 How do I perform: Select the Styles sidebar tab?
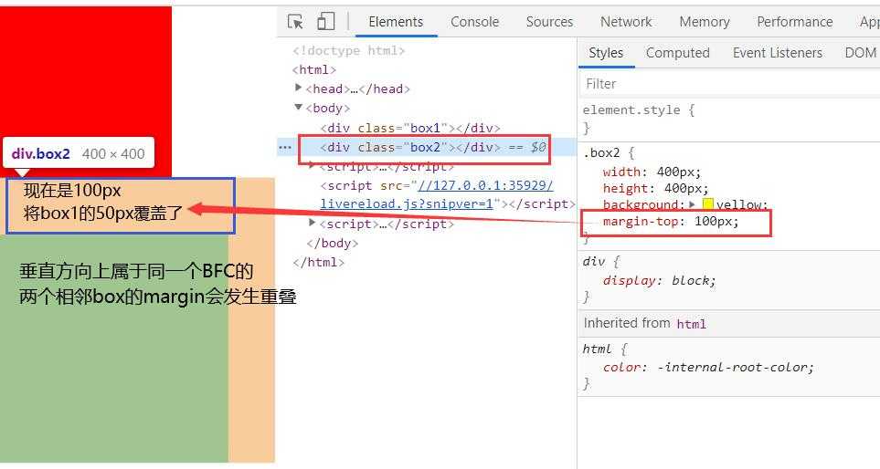tap(606, 53)
